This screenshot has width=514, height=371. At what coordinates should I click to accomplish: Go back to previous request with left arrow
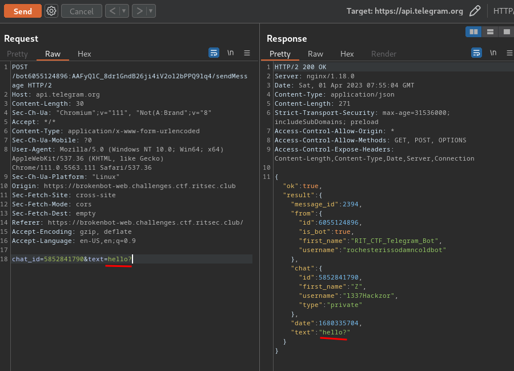tap(113, 11)
